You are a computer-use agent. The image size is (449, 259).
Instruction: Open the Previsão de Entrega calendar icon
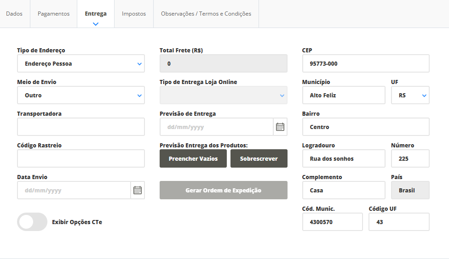280,127
